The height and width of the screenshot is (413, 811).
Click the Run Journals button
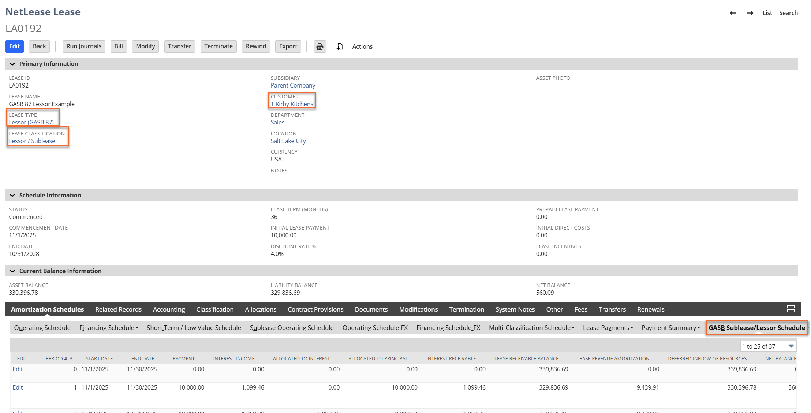click(x=84, y=46)
